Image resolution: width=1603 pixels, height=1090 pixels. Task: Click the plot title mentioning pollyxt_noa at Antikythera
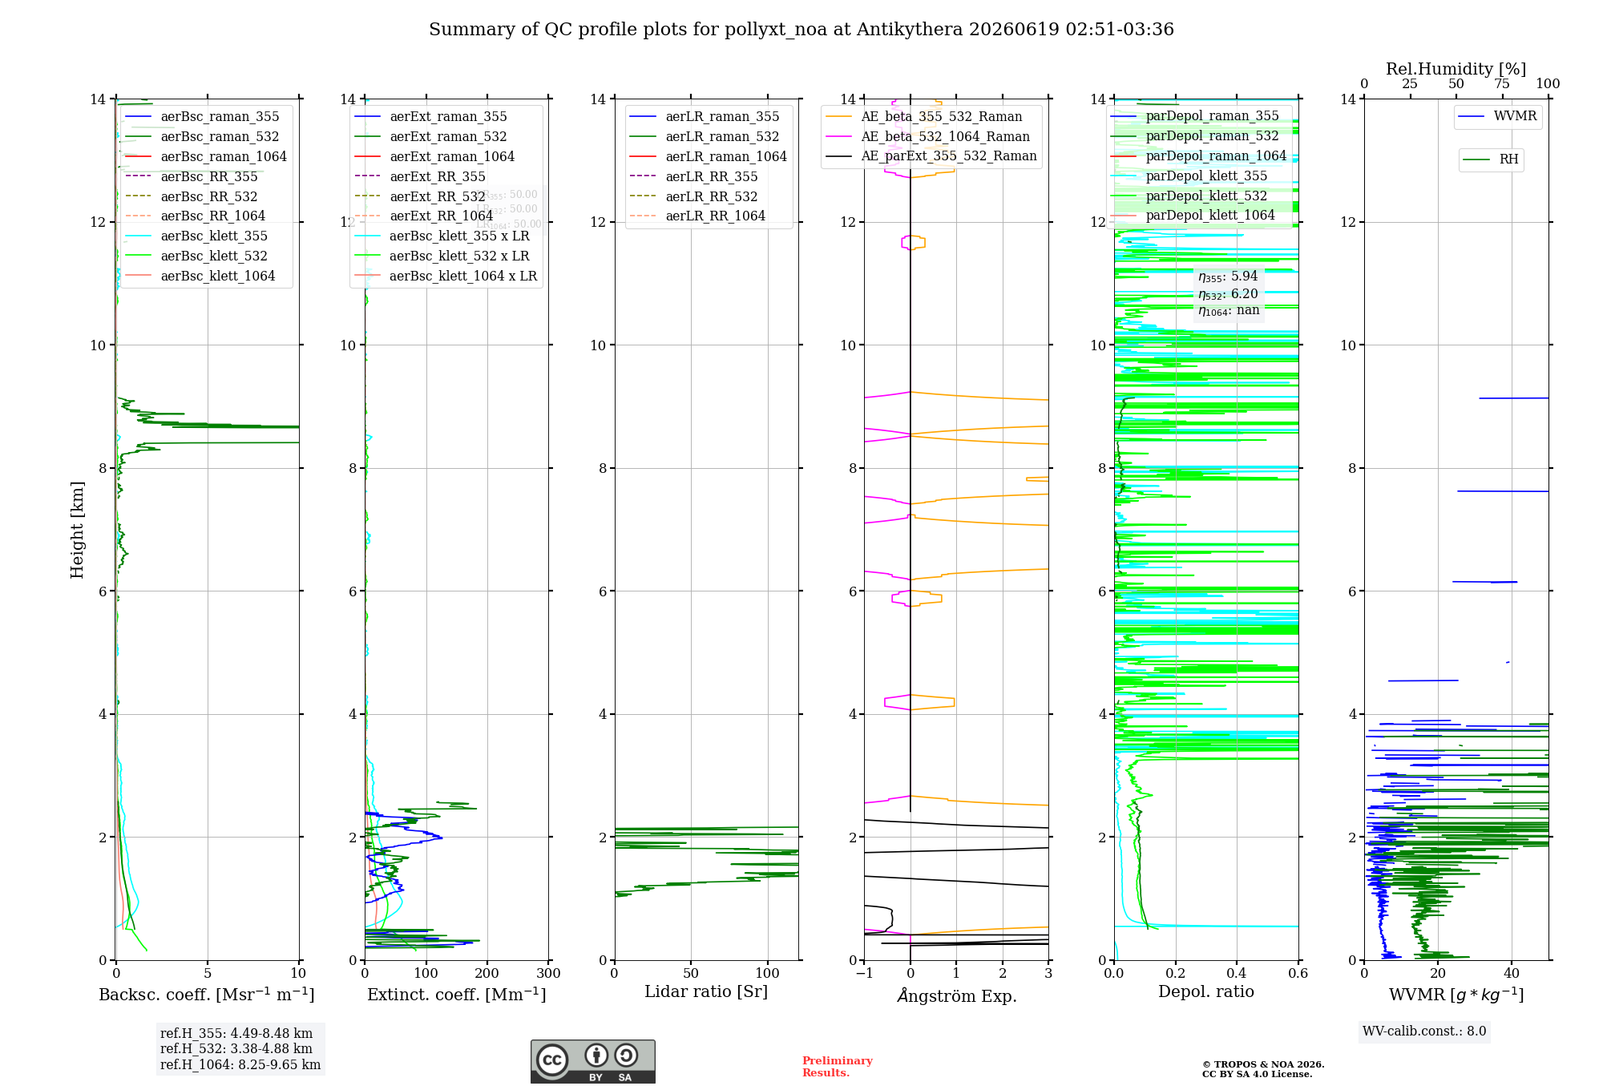point(801,30)
